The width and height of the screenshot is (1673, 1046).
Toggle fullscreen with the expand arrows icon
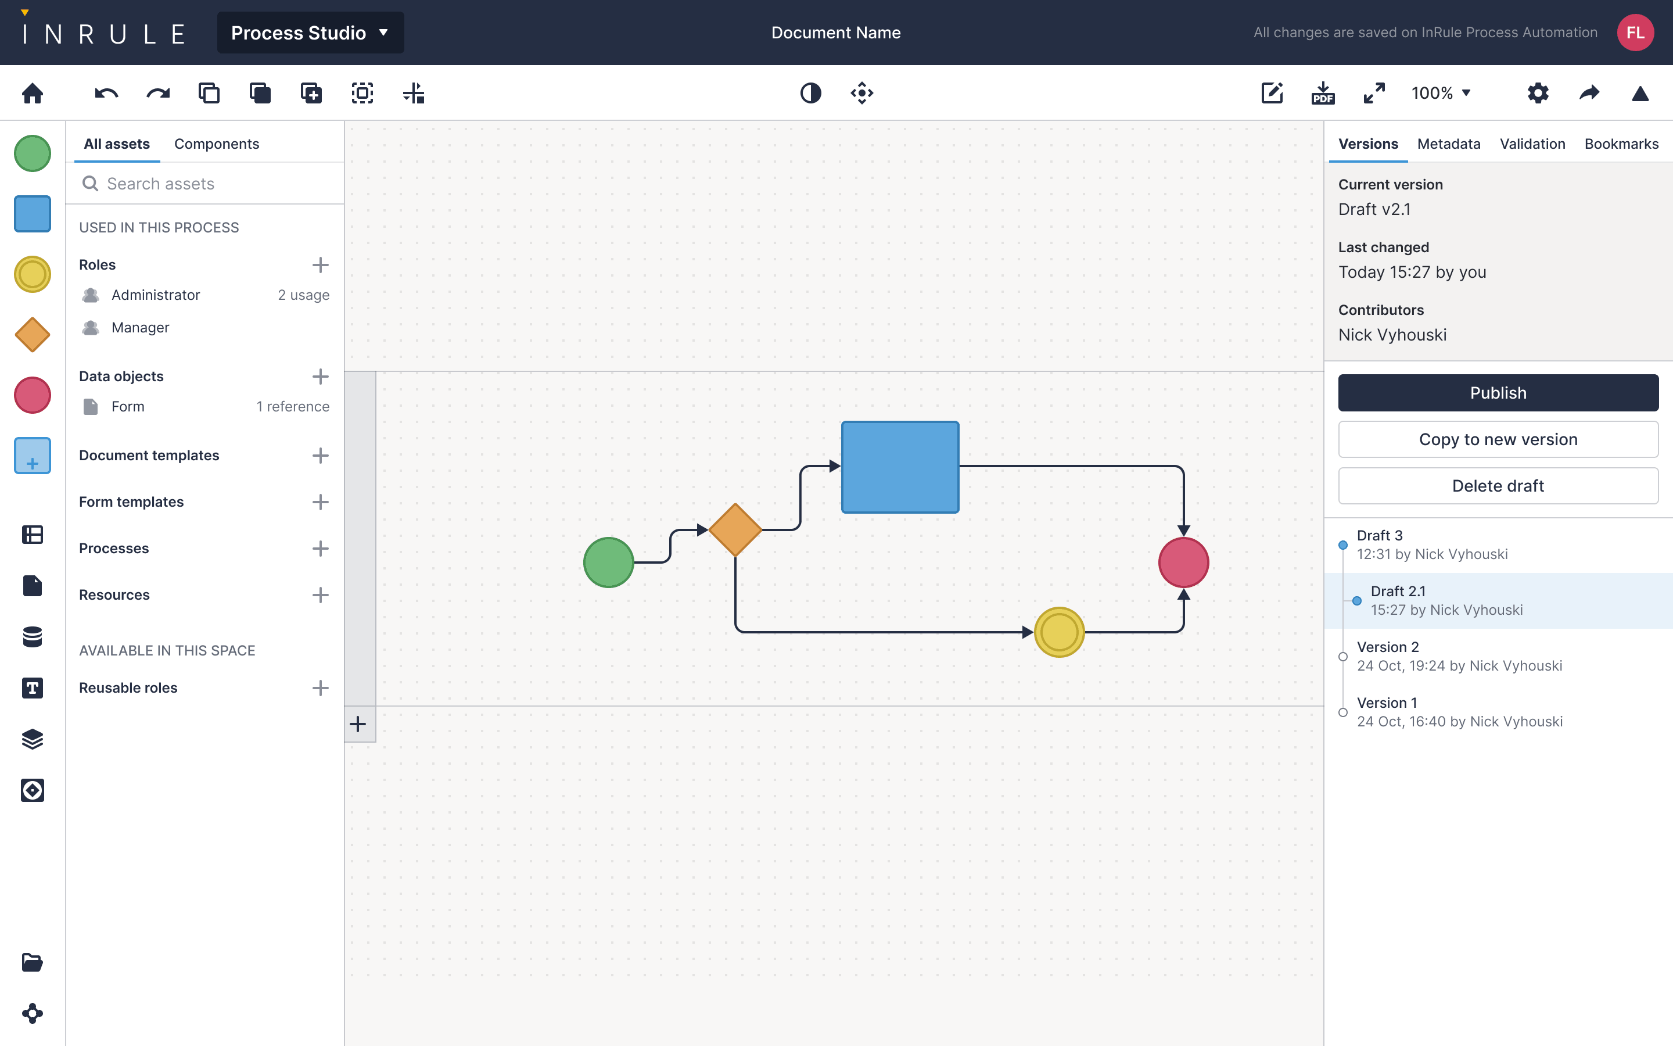point(1374,93)
